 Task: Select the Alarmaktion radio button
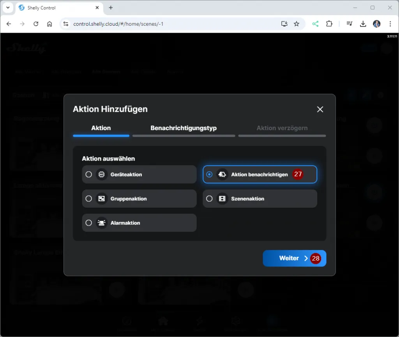(89, 223)
